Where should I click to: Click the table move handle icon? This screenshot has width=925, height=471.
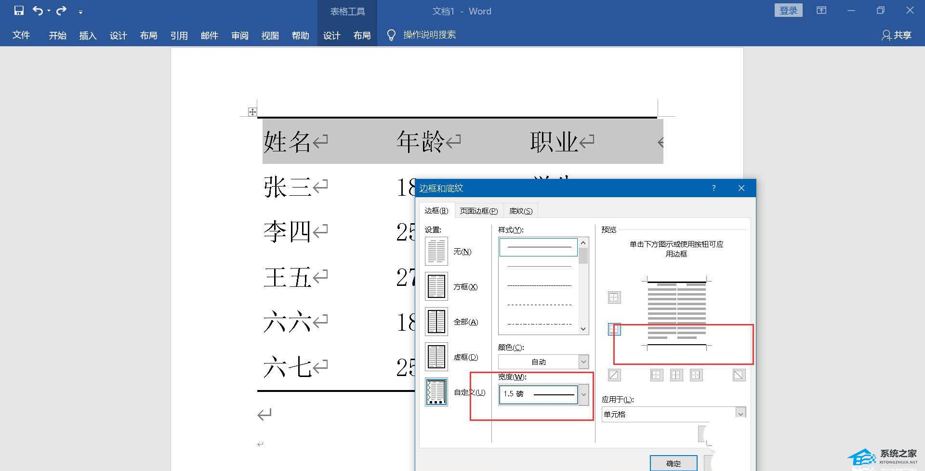point(252,112)
